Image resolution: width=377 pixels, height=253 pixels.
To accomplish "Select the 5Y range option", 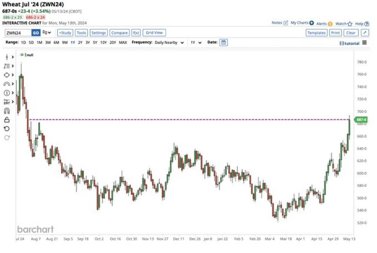I will 95,42.
